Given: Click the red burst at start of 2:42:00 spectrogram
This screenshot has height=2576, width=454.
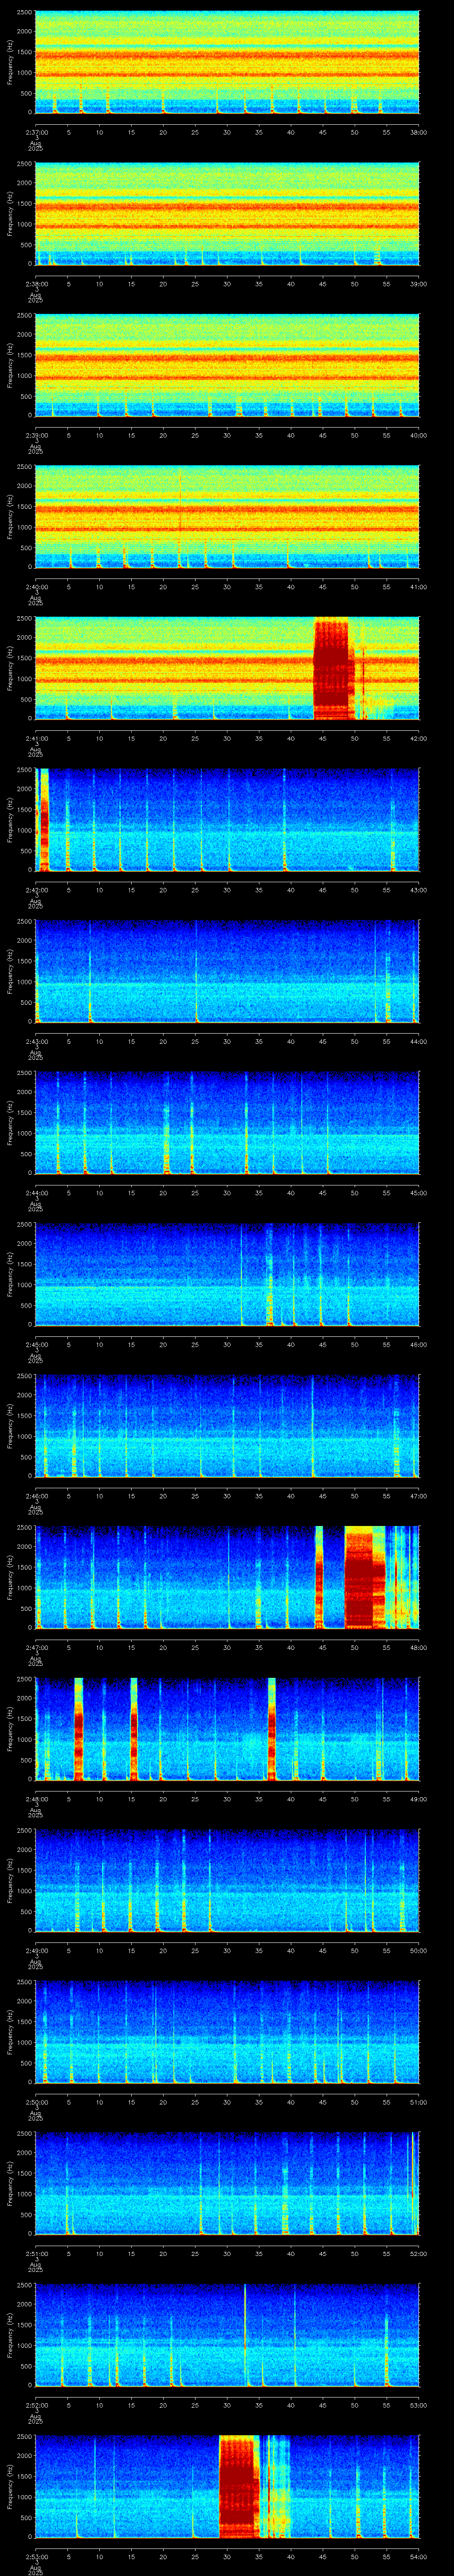Looking at the screenshot, I should click(43, 820).
